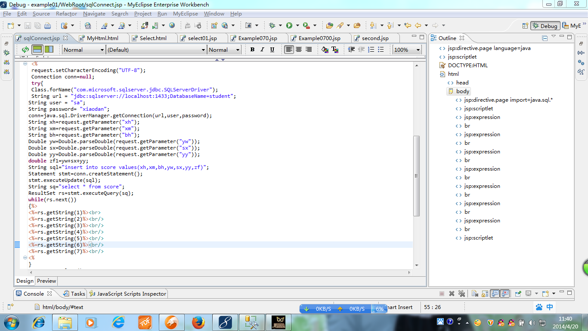
Task: Open the Tasks view tab
Action: click(74, 294)
